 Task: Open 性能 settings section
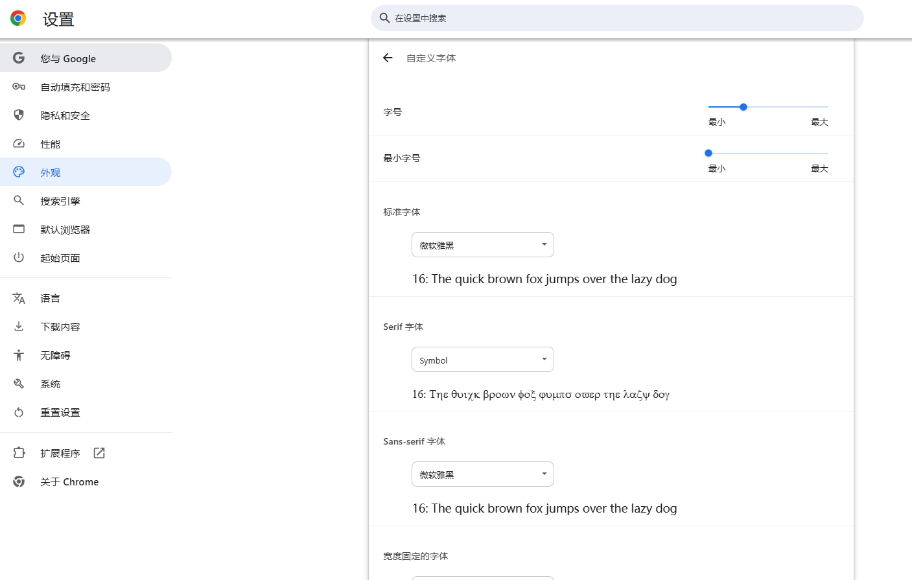click(x=86, y=144)
